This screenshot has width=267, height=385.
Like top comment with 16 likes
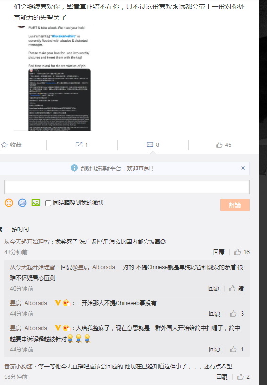[x=237, y=252]
